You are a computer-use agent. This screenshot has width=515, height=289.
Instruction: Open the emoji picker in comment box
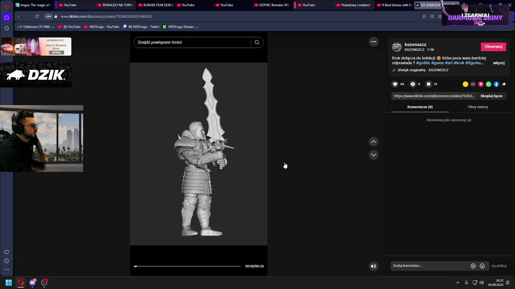click(x=482, y=266)
